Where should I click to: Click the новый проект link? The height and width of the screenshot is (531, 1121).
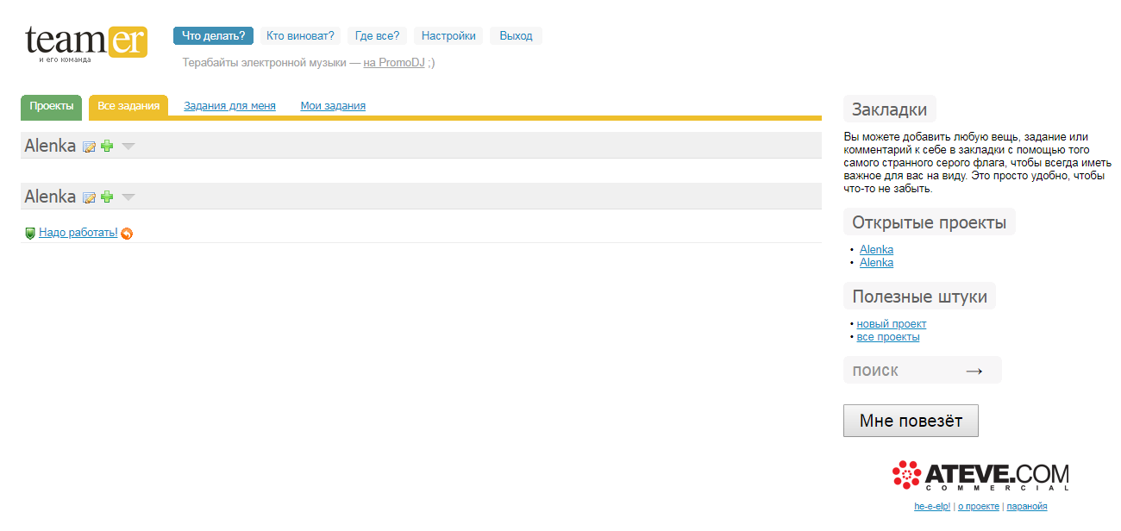tap(892, 324)
